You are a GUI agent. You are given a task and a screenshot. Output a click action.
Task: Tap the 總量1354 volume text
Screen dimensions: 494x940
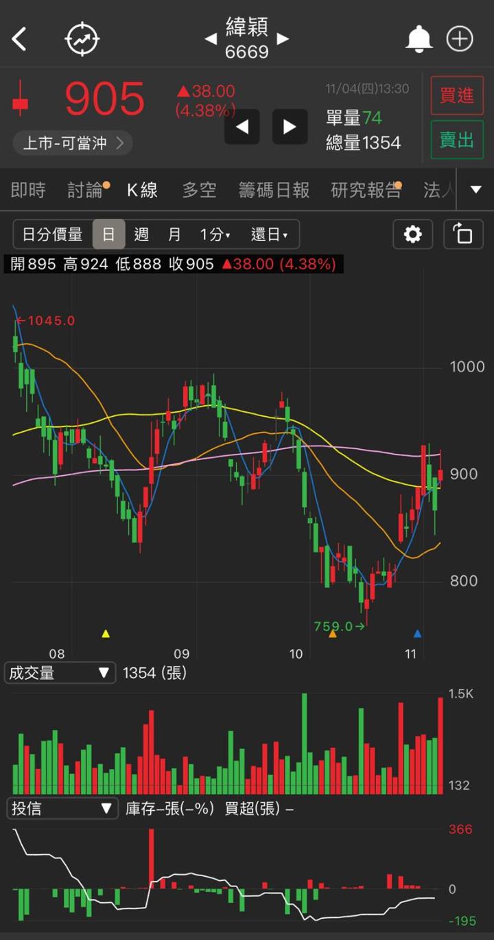364,143
